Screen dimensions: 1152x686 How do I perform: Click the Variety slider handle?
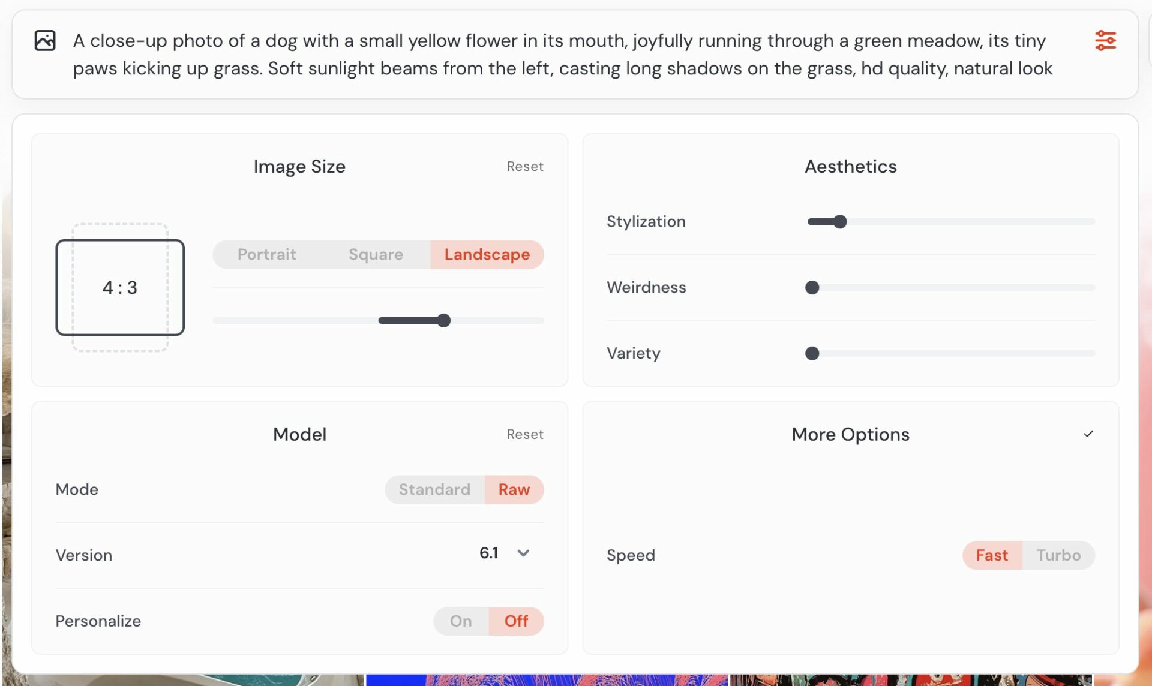[x=812, y=354]
